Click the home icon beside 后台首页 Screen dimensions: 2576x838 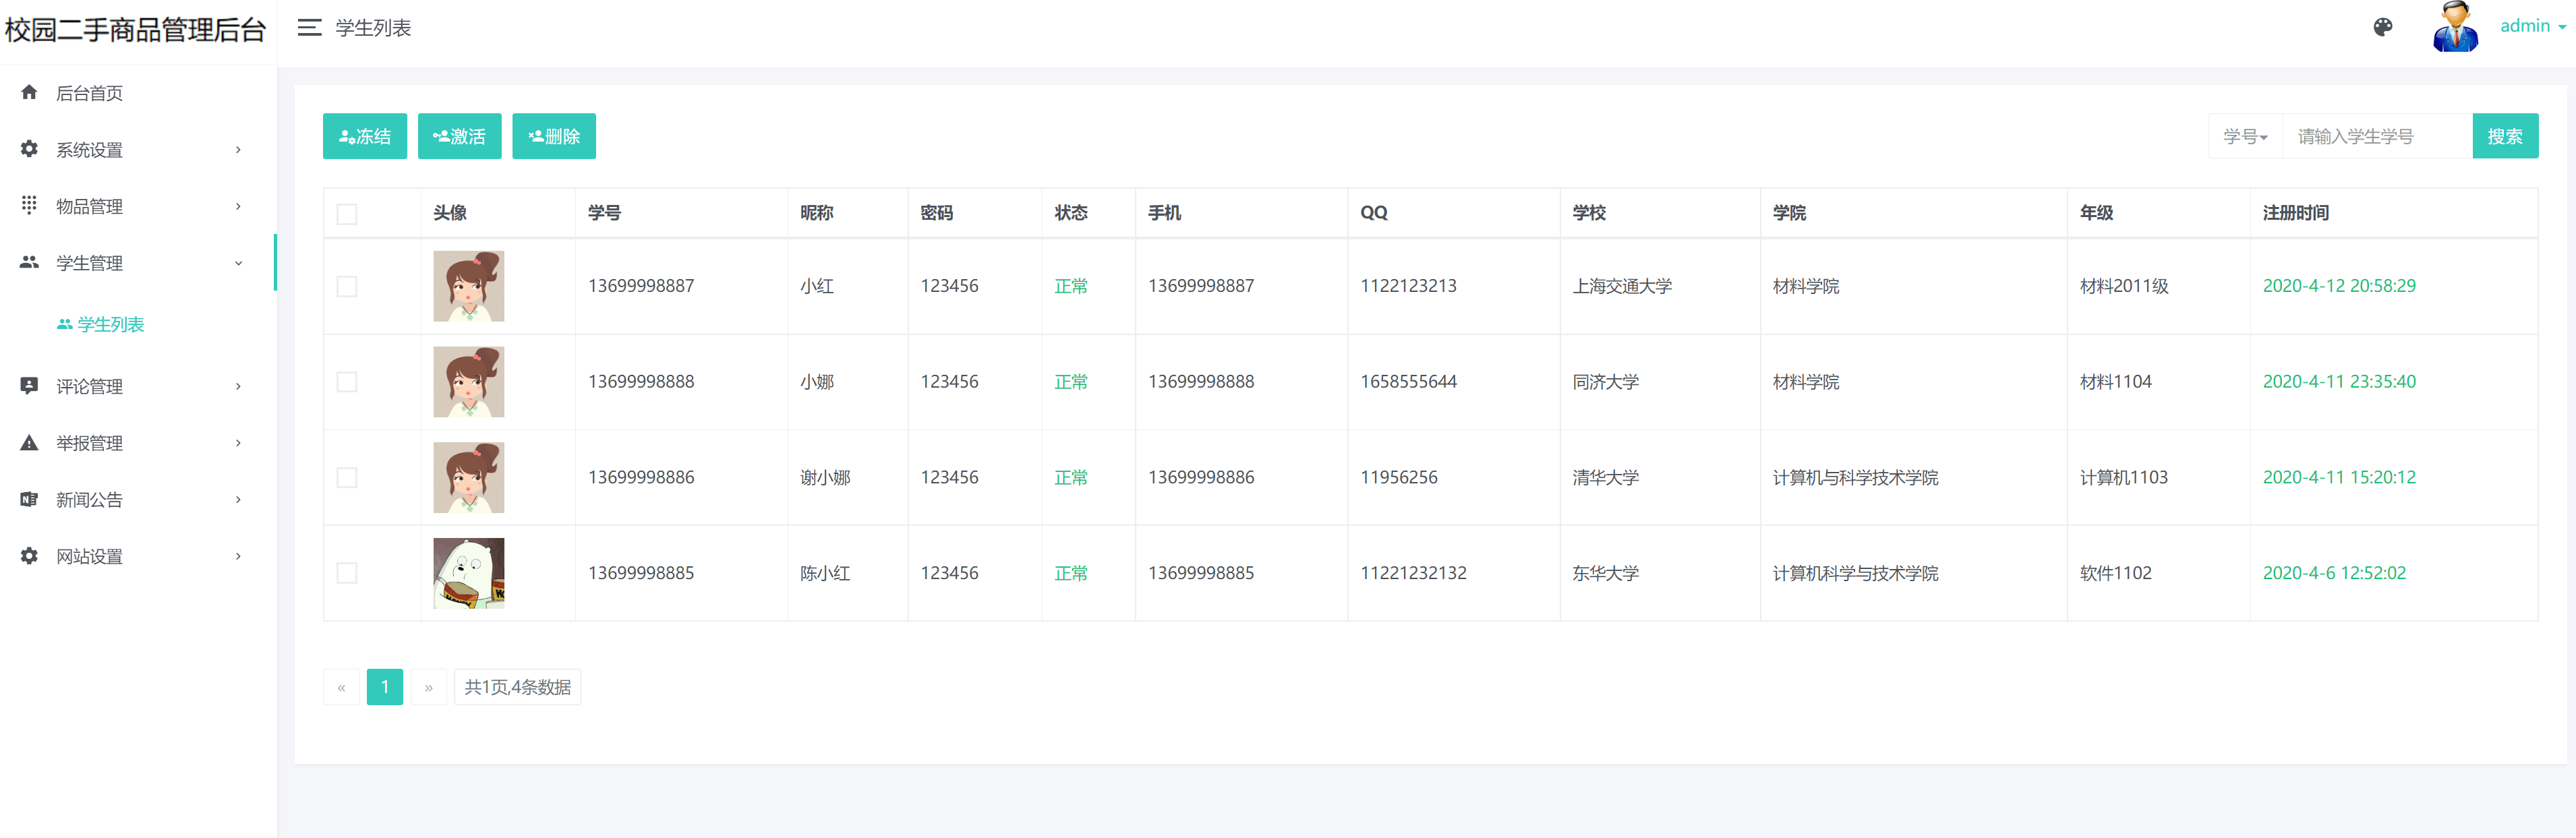[x=29, y=92]
